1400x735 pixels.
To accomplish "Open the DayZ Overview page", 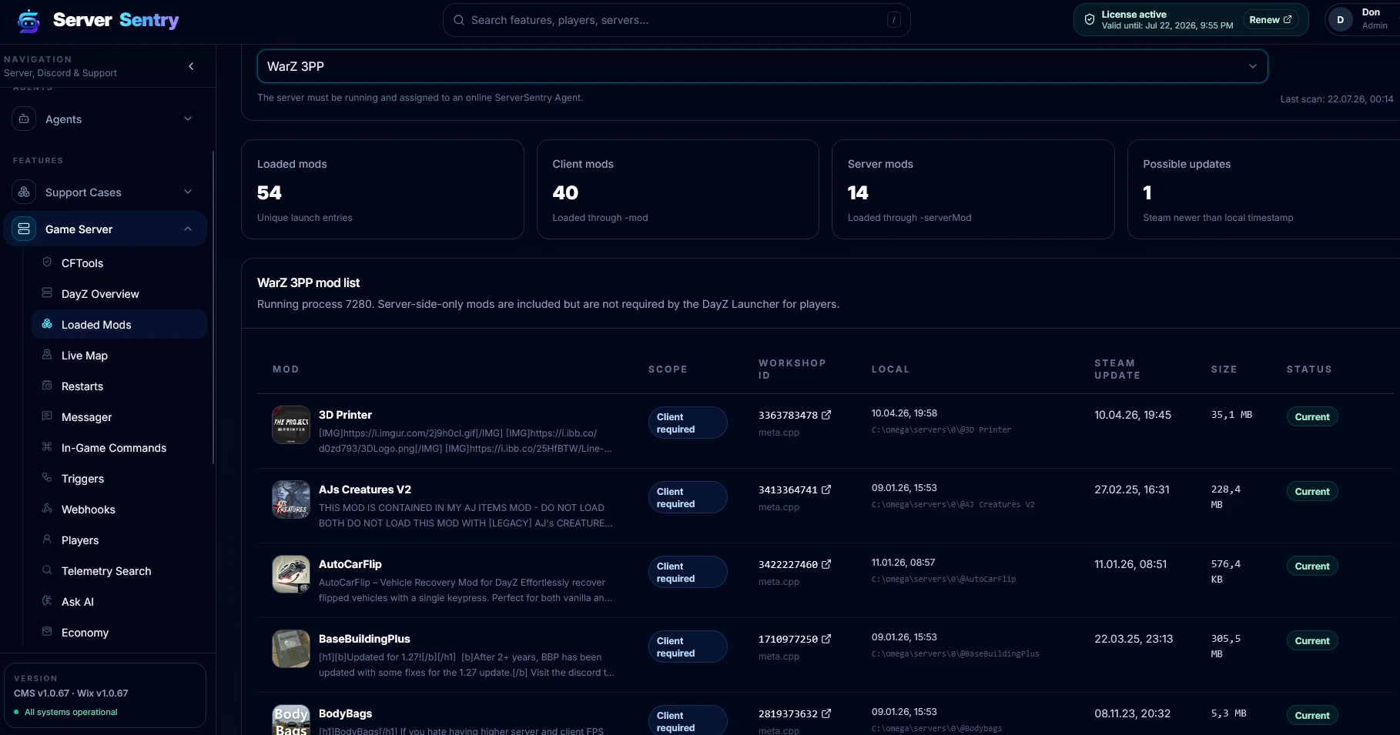I will click(119, 294).
